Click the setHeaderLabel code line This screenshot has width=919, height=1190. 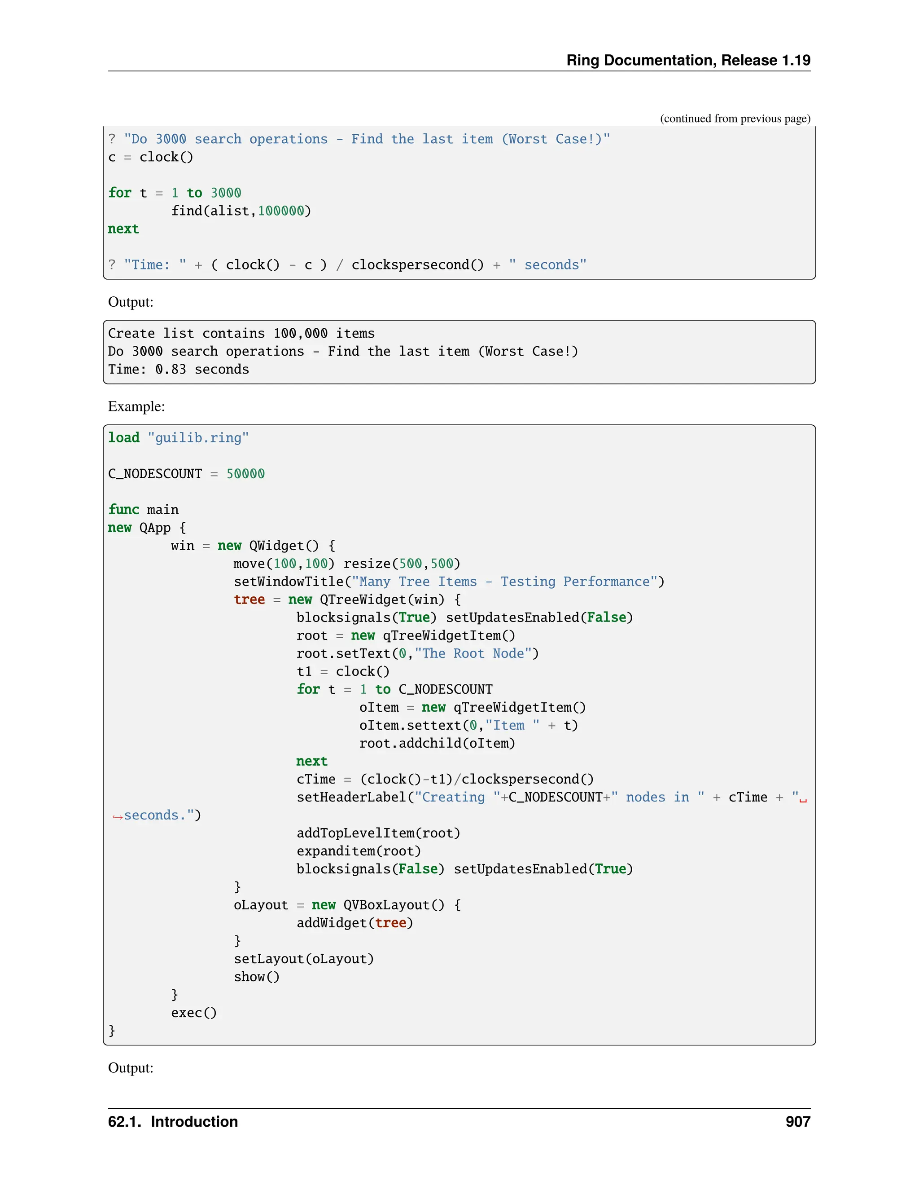(551, 797)
